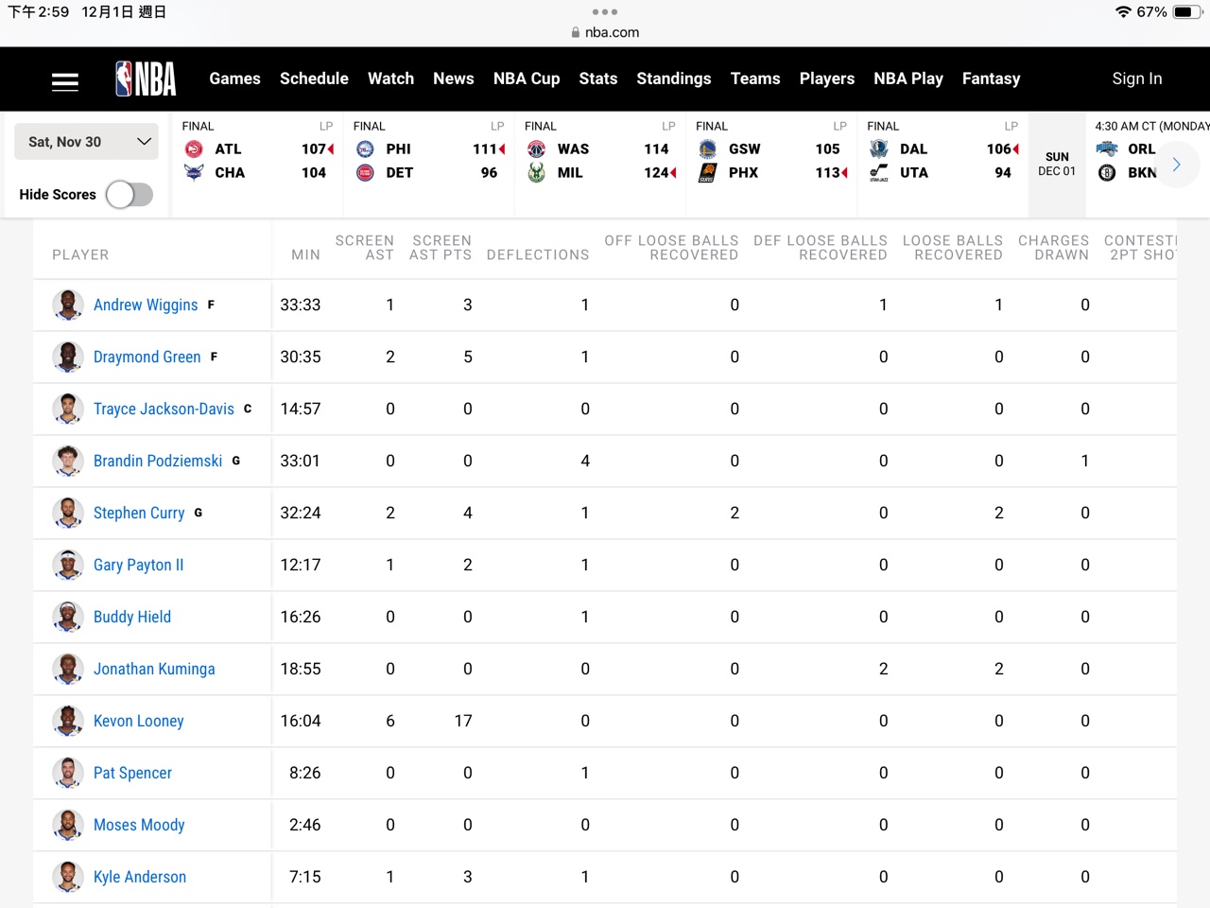The width and height of the screenshot is (1210, 908).
Task: Open Brandin Podziemski's player profile link
Action: tap(157, 461)
